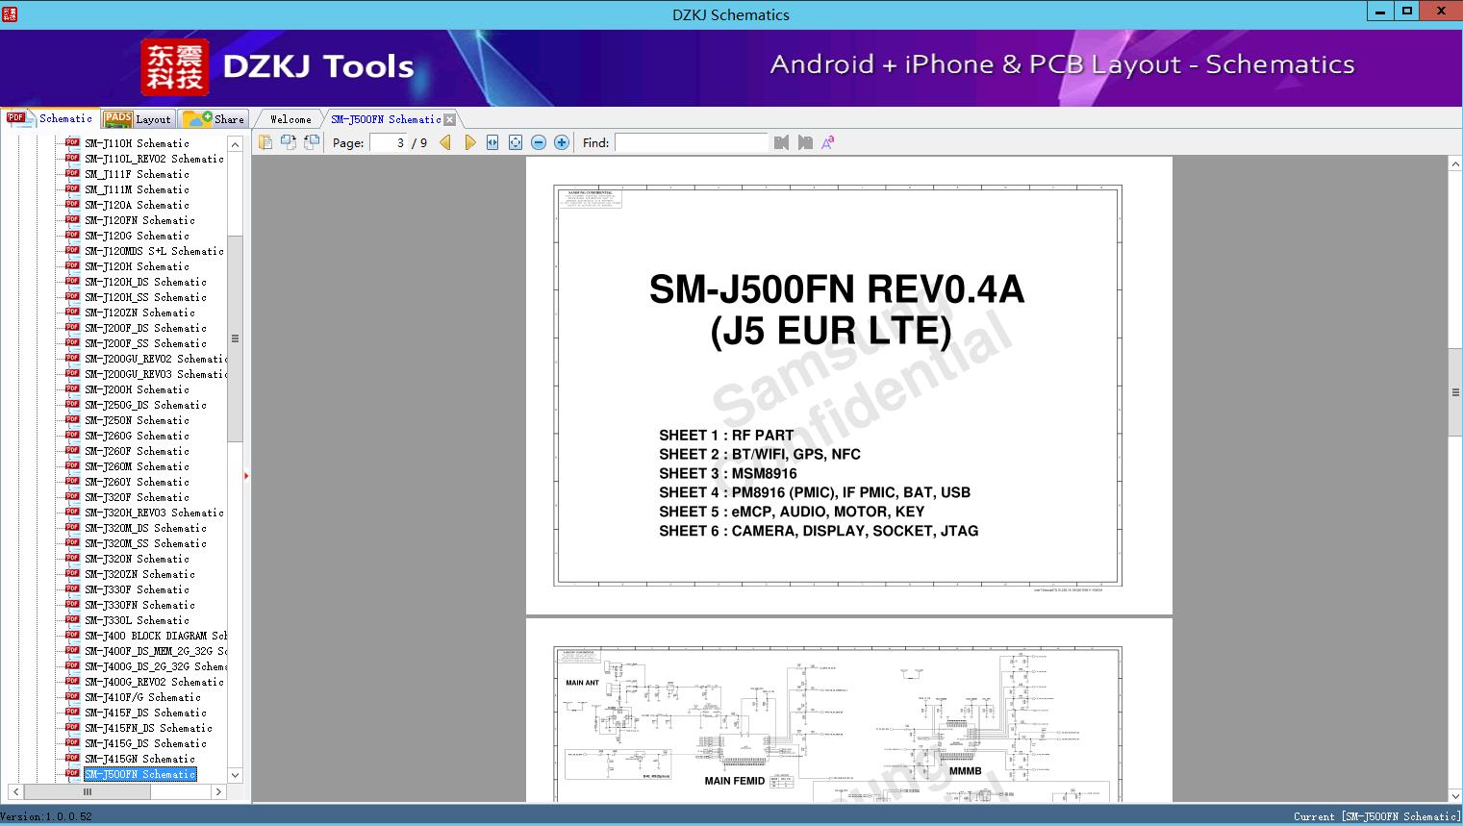Rotate page counterclockwise

click(289, 142)
